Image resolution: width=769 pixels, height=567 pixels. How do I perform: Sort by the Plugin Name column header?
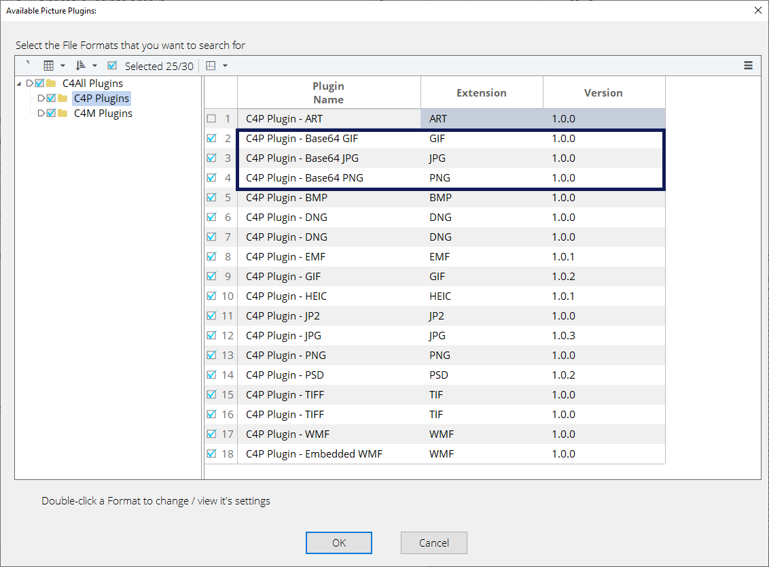point(329,92)
